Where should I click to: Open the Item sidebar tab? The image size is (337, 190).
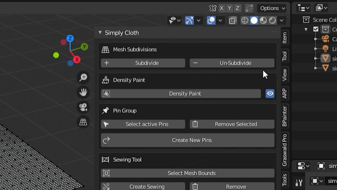[x=285, y=38]
